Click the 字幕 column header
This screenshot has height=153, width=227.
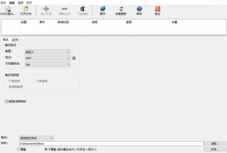point(193,22)
